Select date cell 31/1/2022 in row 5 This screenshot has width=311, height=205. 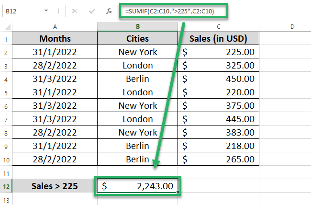(55, 92)
